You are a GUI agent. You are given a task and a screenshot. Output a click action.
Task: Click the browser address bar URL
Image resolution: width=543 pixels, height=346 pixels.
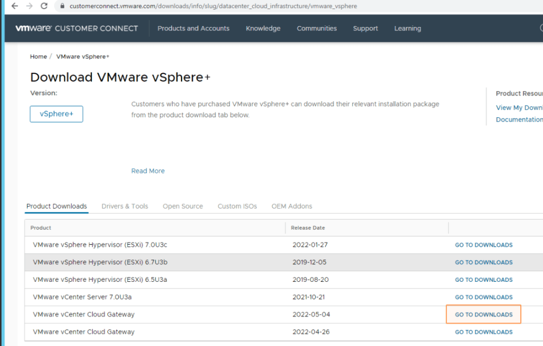click(x=212, y=6)
